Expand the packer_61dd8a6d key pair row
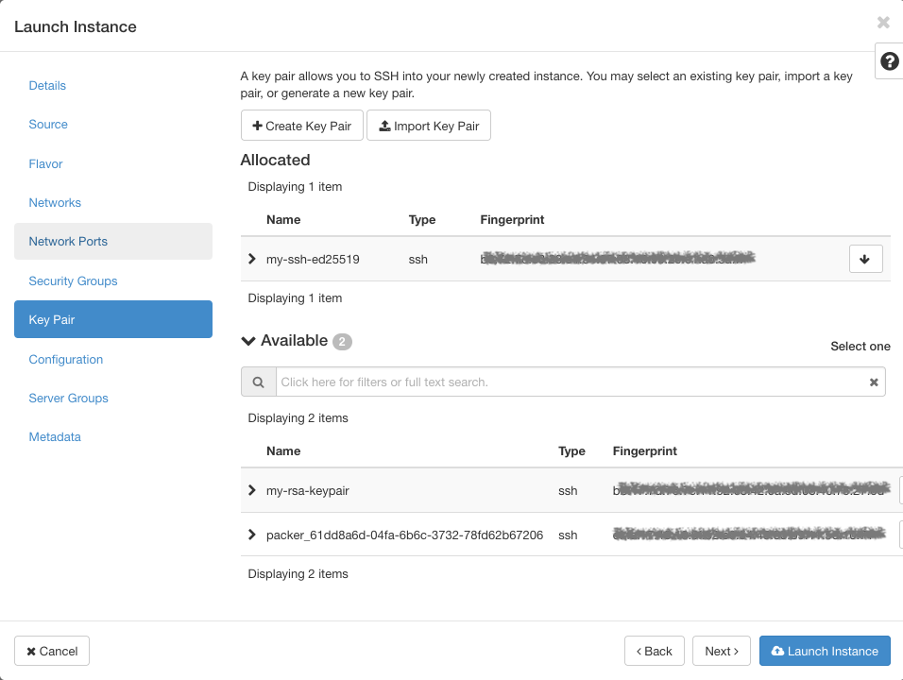The height and width of the screenshot is (680, 903). (x=252, y=535)
